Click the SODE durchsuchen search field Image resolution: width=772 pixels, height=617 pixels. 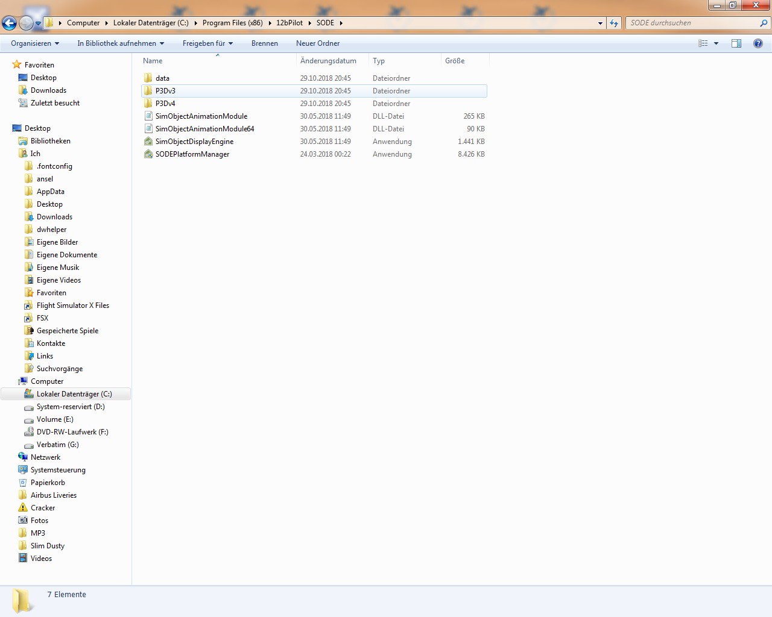[694, 23]
